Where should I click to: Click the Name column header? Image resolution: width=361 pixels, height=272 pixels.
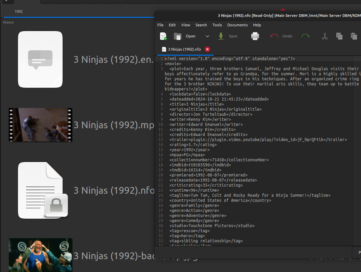pos(8,22)
